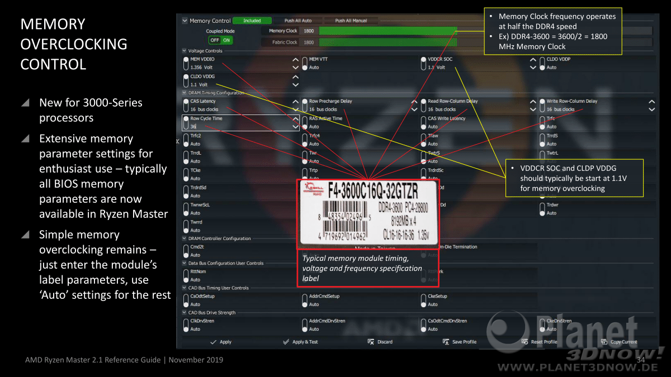Viewport: 671px width, 377px height.
Task: Click the Copy Current button
Action: [619, 342]
